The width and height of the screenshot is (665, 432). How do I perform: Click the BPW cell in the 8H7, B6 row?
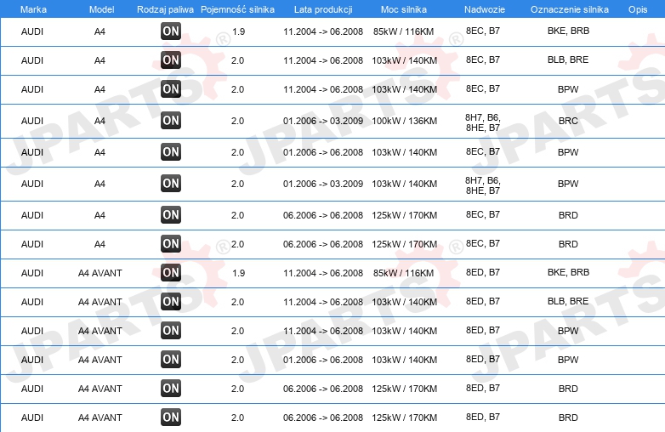pyautogui.click(x=568, y=184)
